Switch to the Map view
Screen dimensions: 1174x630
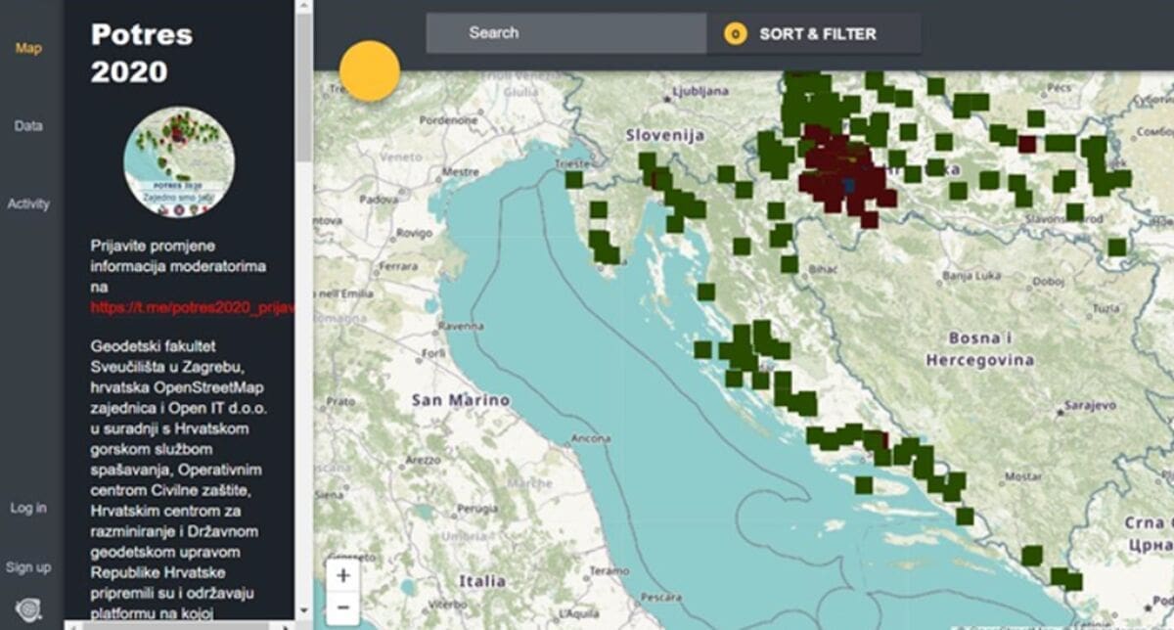[28, 49]
